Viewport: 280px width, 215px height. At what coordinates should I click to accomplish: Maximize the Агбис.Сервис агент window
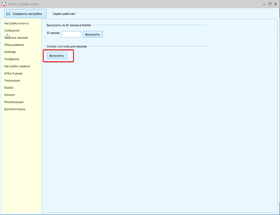point(270,4)
